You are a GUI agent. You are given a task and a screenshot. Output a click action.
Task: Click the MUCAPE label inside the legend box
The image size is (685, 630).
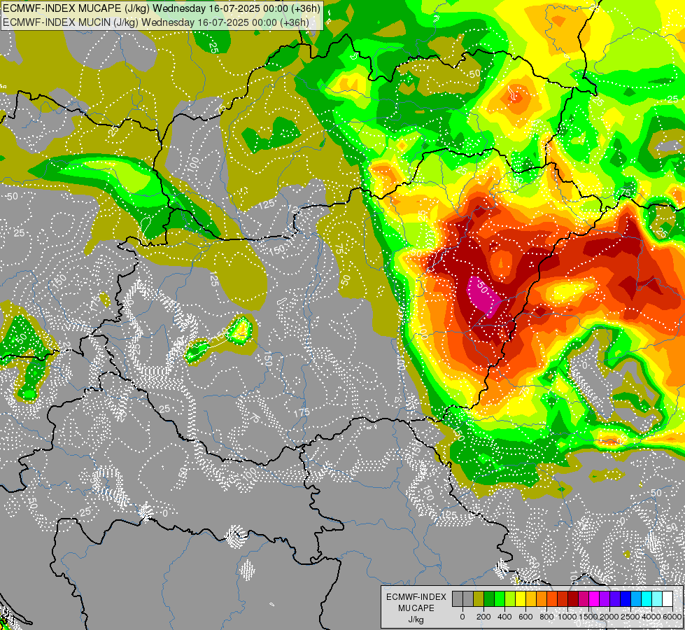416,608
